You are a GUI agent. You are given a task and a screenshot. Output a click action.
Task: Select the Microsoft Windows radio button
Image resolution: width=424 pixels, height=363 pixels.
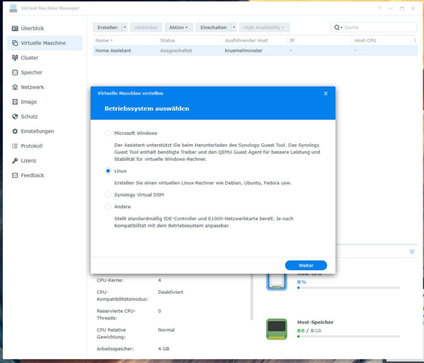point(108,133)
